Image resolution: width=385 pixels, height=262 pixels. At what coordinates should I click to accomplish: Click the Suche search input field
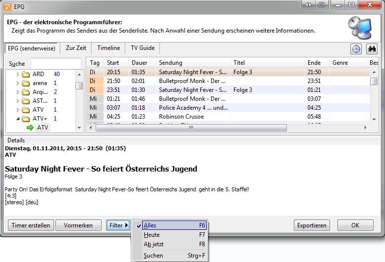click(x=55, y=63)
